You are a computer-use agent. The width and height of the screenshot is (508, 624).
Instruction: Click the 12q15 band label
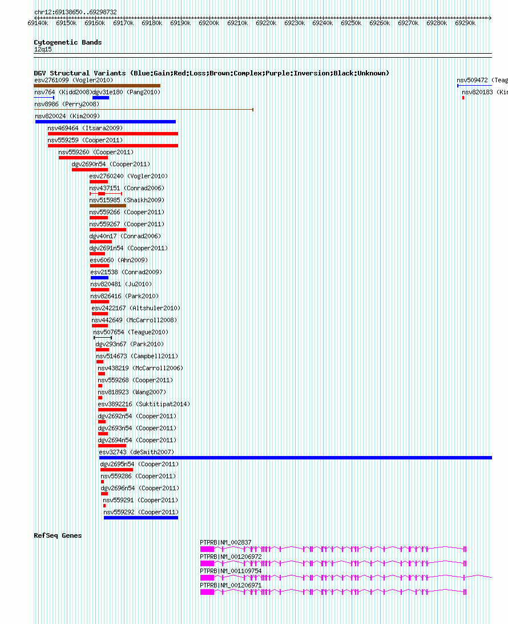click(43, 49)
